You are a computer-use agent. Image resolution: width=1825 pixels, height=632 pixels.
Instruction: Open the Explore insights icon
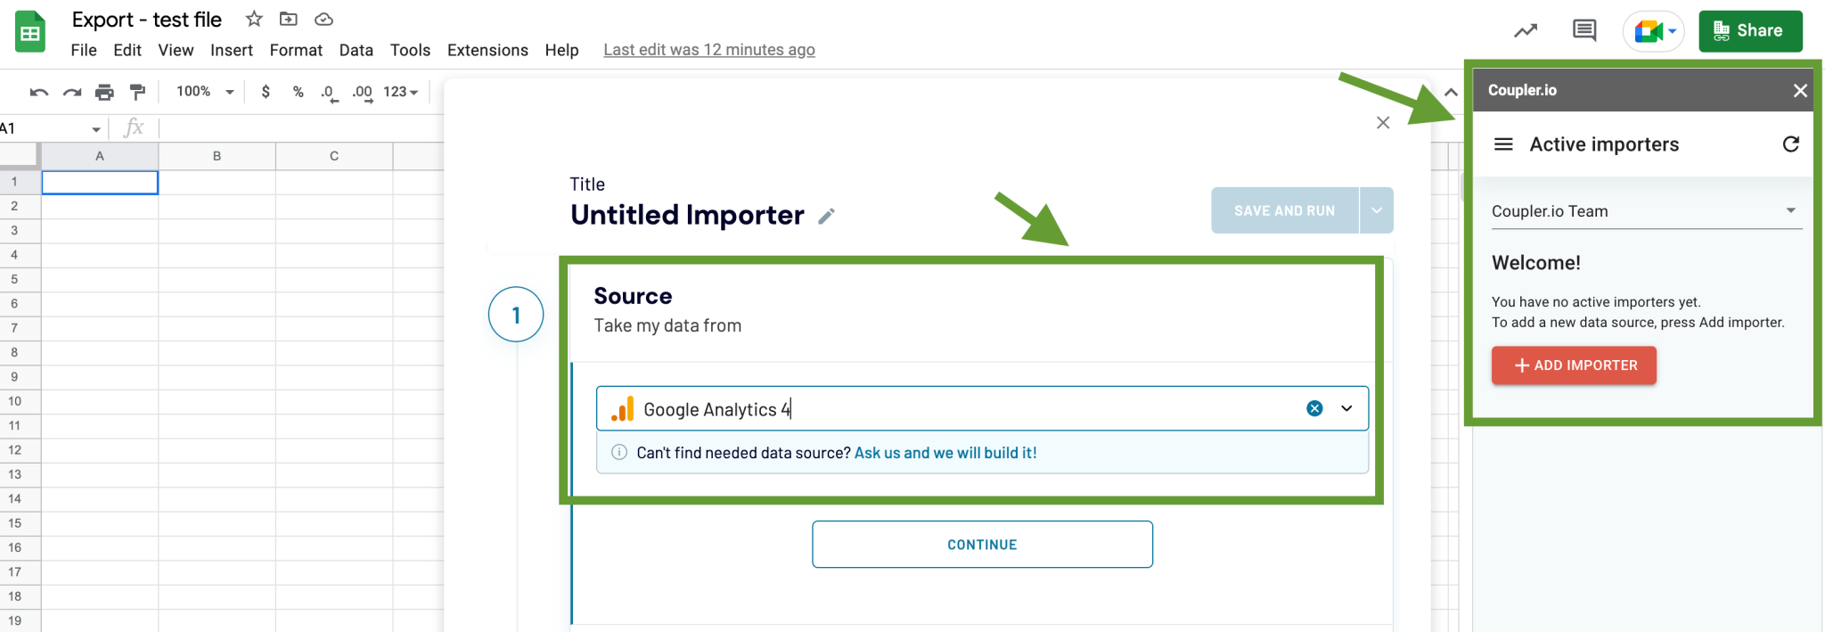click(1526, 29)
